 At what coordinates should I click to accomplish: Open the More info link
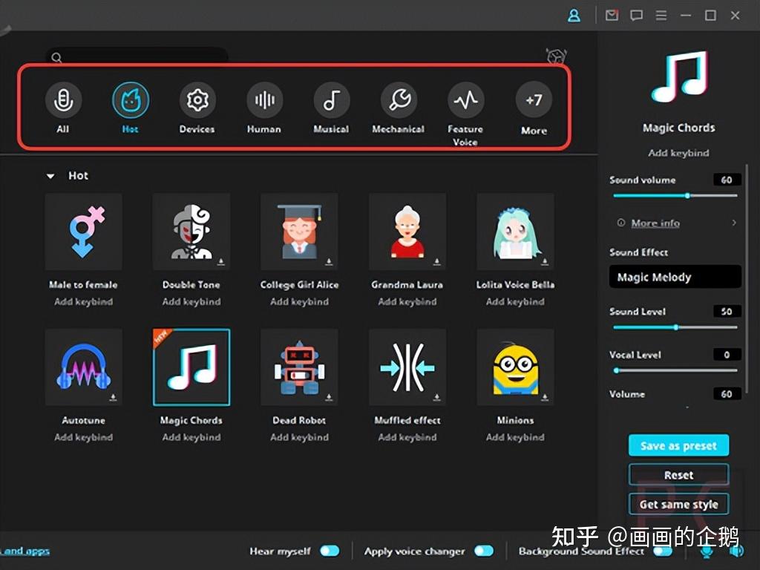(x=655, y=223)
